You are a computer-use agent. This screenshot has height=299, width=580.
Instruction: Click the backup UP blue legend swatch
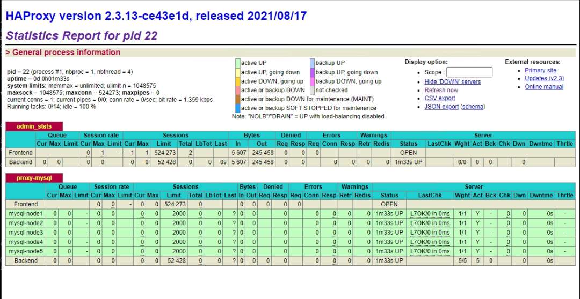tap(313, 63)
